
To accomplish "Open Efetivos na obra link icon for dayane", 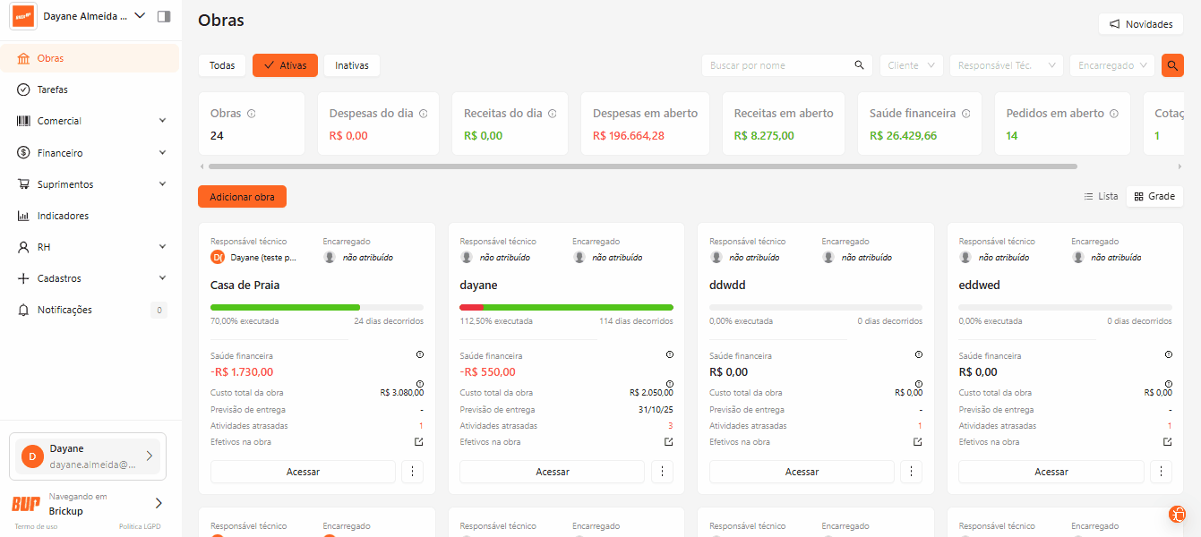I will click(x=668, y=442).
